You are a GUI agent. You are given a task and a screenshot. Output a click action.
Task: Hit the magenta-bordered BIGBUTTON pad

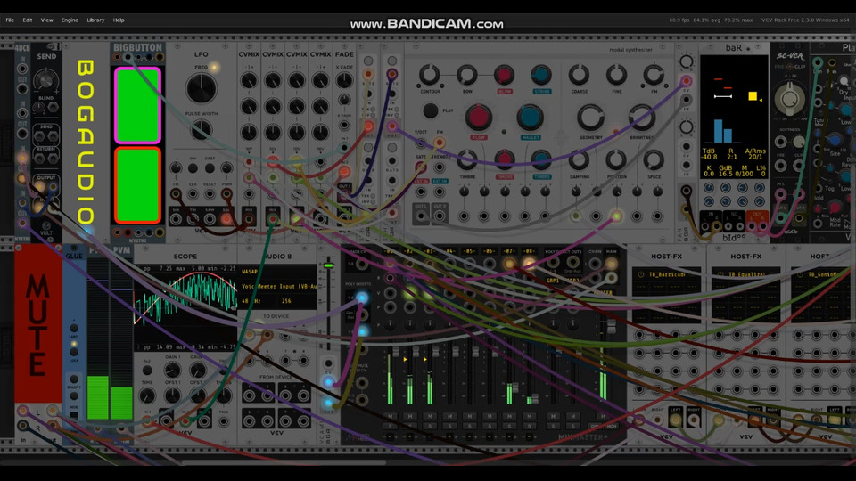coord(137,105)
